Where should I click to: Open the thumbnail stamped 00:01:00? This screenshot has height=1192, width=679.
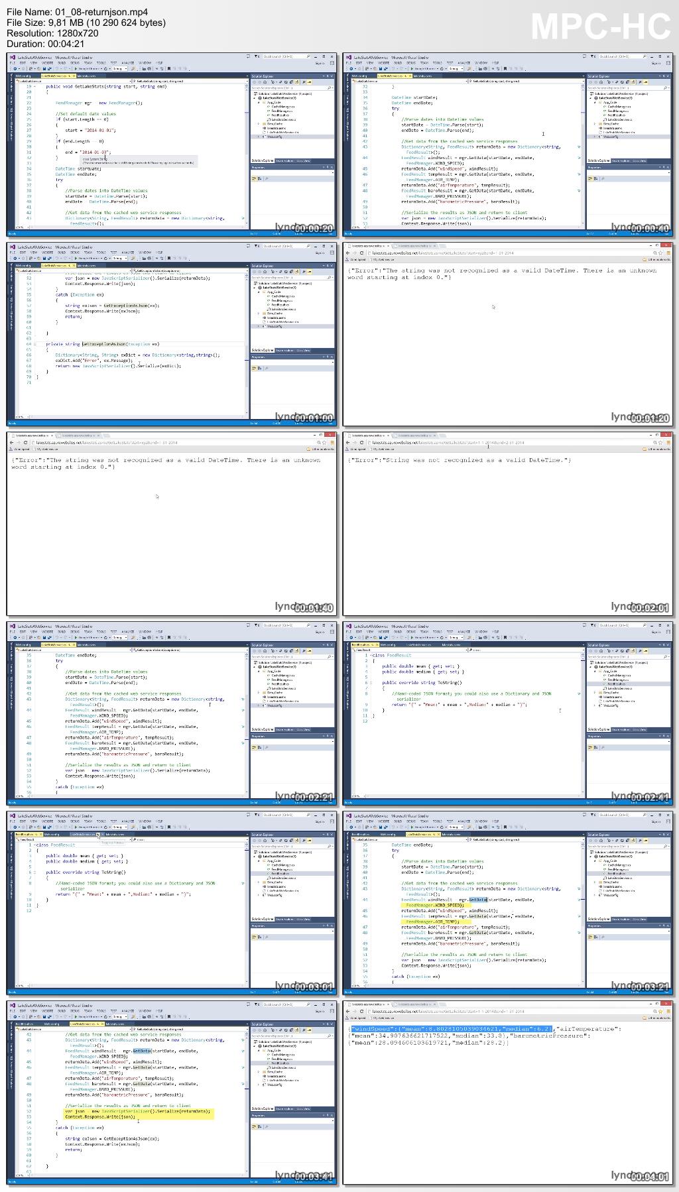pyautogui.click(x=172, y=334)
